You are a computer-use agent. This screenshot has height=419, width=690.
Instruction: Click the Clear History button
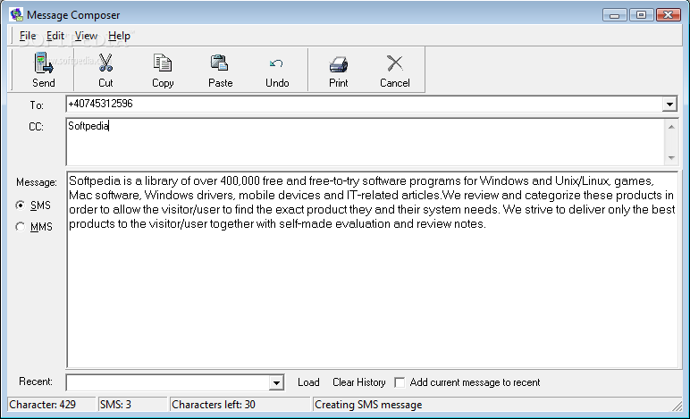click(359, 382)
